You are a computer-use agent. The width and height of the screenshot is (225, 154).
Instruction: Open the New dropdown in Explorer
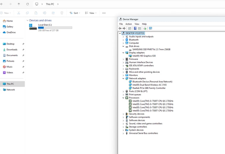[6, 13]
